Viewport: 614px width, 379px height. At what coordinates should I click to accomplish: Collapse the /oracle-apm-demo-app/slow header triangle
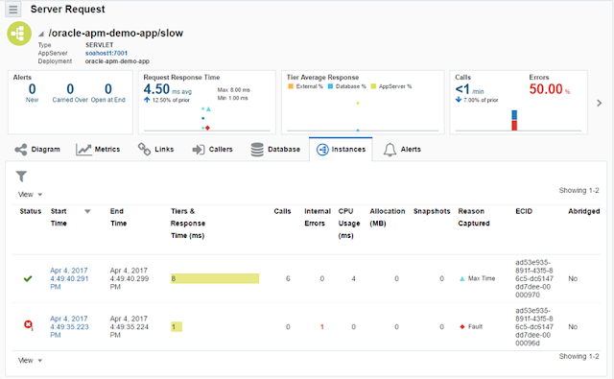41,35
